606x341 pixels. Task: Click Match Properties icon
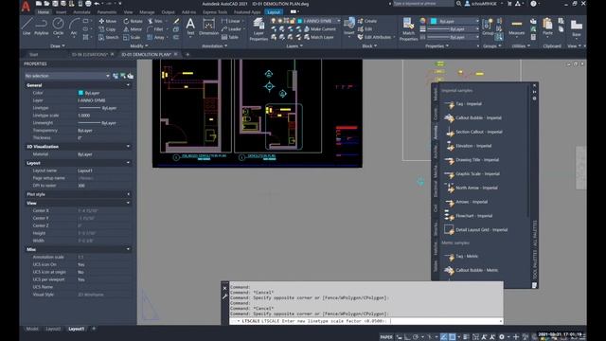(x=408, y=29)
